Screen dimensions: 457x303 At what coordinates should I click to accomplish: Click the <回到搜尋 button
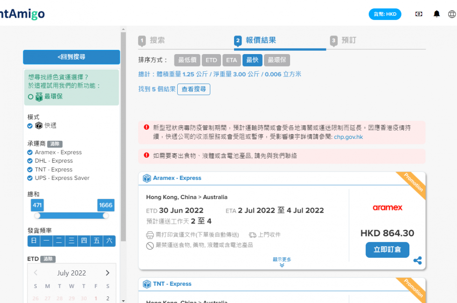(71, 57)
